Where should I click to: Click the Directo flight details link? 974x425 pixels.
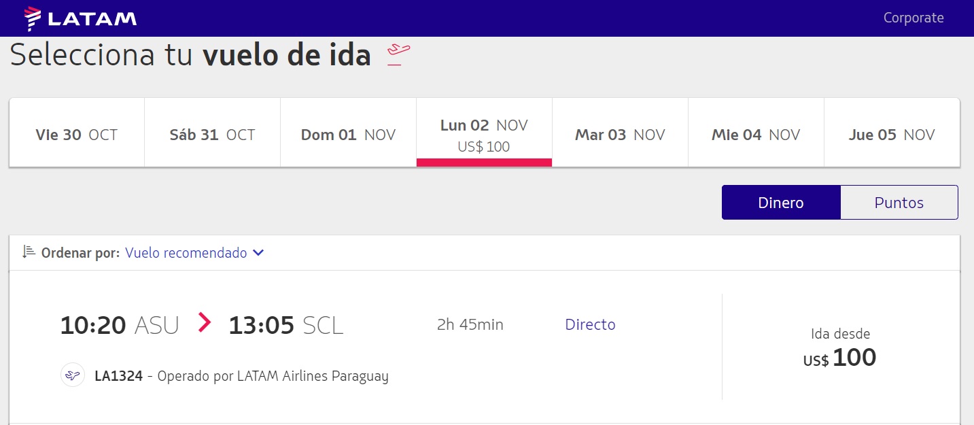click(x=590, y=324)
